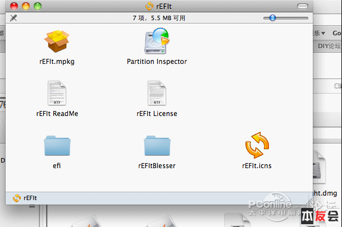
Task: Open the rEFIt ReadMe RTF document icon
Action: click(x=57, y=93)
